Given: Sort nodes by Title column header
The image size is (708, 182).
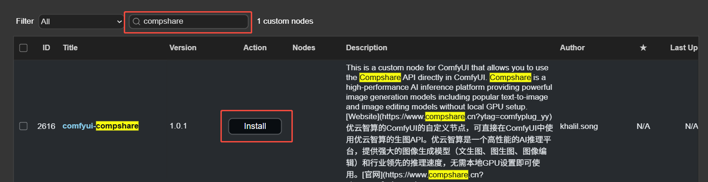Looking at the screenshot, I should 70,48.
